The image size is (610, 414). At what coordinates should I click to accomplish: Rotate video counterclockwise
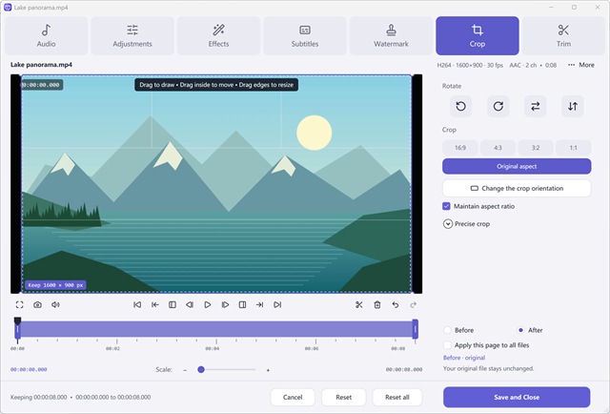tap(460, 106)
